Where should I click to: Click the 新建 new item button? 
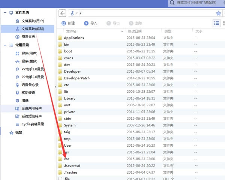[68, 23]
